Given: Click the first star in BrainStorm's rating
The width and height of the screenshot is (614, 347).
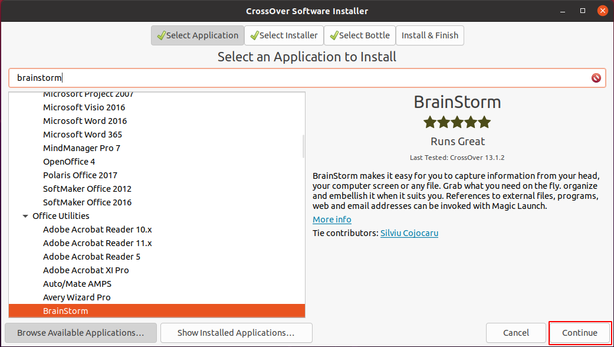Looking at the screenshot, I should 430,122.
